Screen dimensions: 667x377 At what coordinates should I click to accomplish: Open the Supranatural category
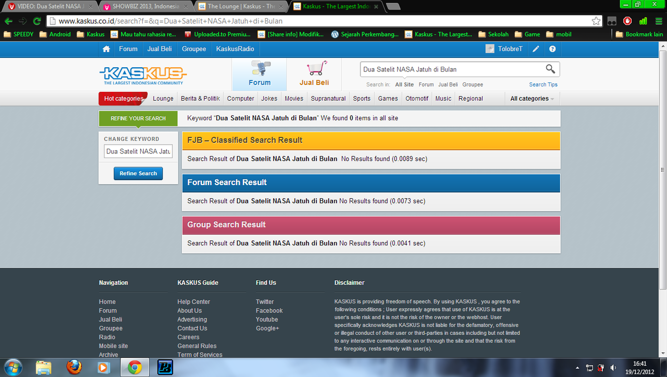328,99
